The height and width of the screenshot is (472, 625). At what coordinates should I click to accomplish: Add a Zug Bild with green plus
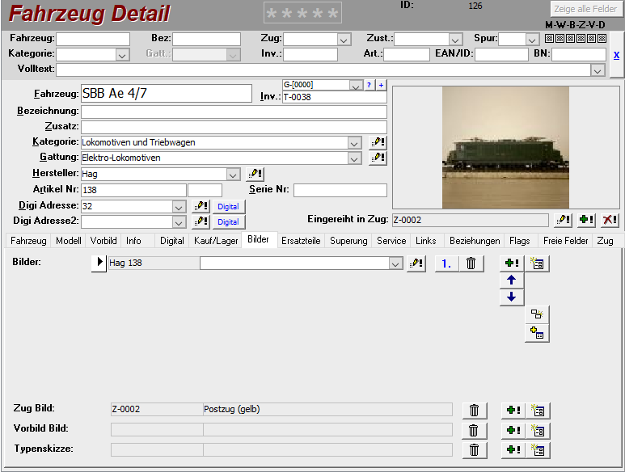(x=513, y=411)
